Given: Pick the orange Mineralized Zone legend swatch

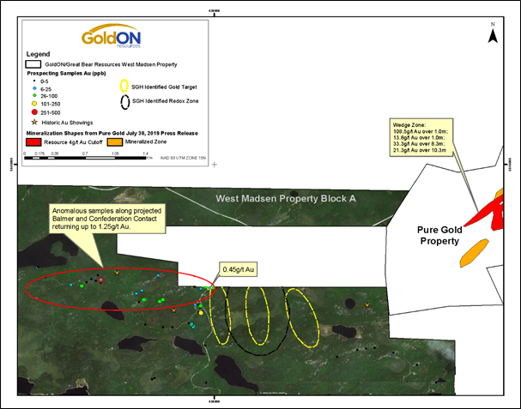Looking at the screenshot, I should click(x=115, y=142).
